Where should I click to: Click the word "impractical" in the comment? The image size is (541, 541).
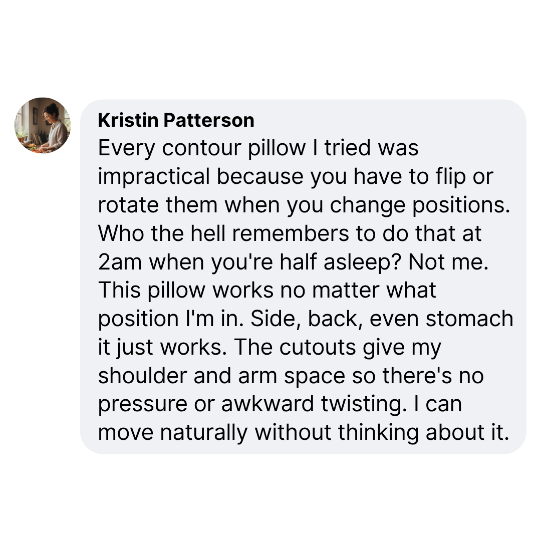(154, 177)
